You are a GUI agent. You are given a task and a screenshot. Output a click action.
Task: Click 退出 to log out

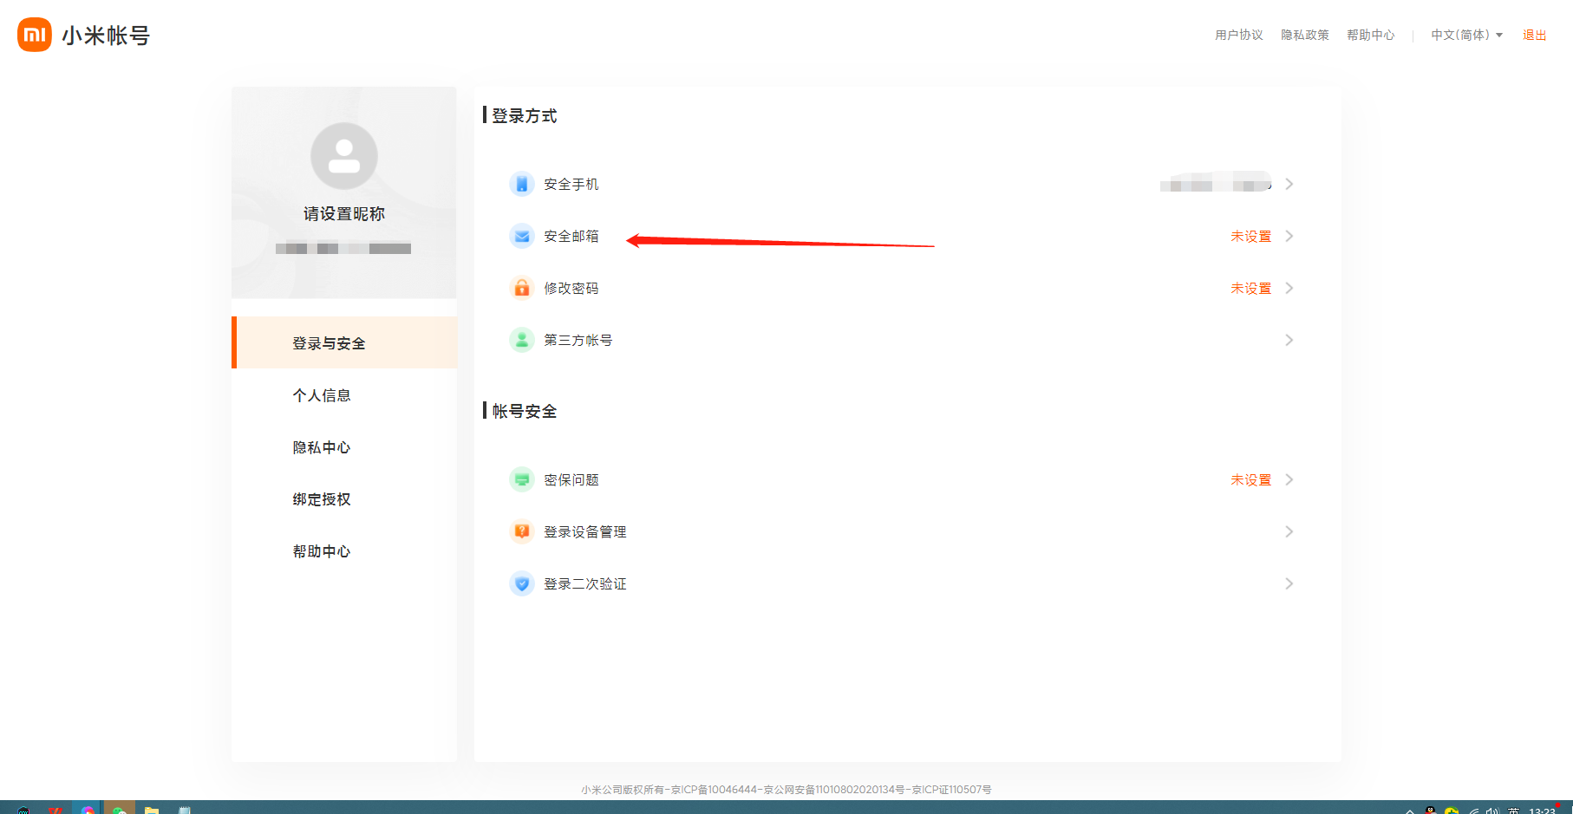point(1535,35)
